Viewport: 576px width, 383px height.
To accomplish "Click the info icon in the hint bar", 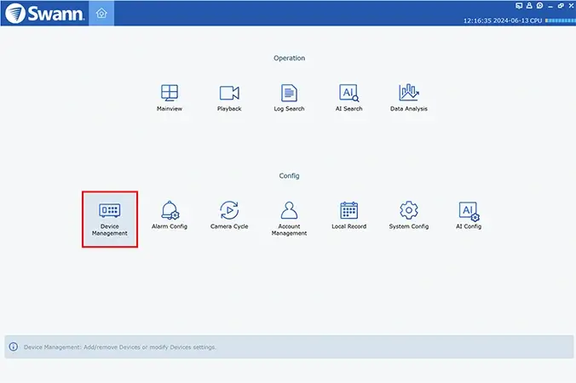I will click(x=14, y=347).
